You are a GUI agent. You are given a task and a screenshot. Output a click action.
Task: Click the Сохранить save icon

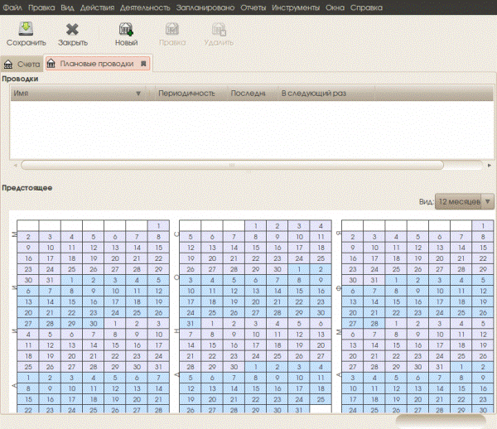click(26, 28)
